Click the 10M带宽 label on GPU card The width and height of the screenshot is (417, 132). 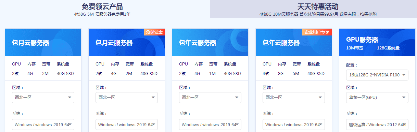coord(355,48)
